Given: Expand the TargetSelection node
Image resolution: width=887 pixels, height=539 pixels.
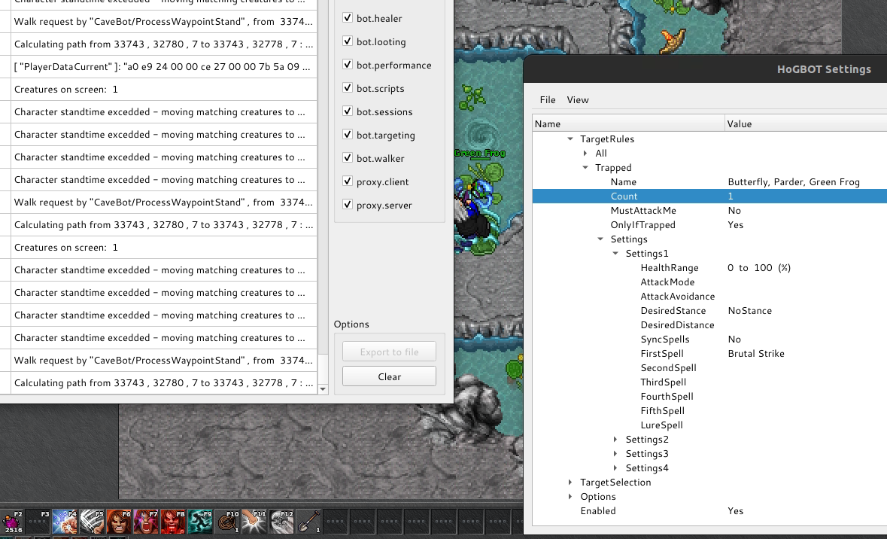Looking at the screenshot, I should 571,483.
